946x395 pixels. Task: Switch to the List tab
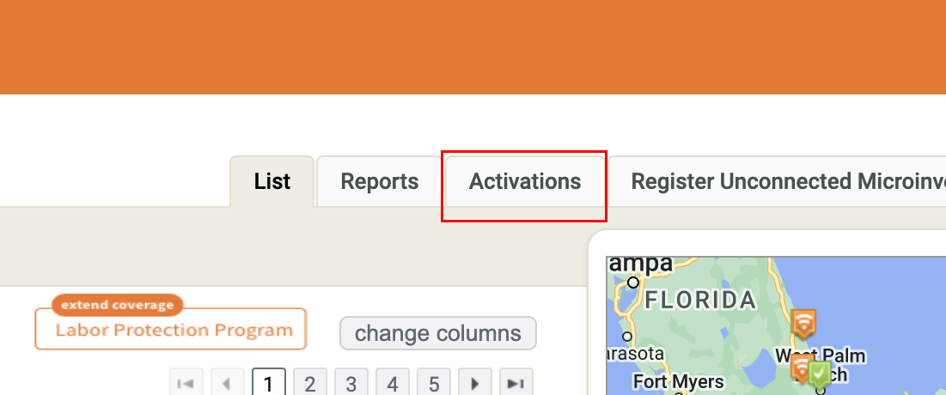[x=272, y=182]
